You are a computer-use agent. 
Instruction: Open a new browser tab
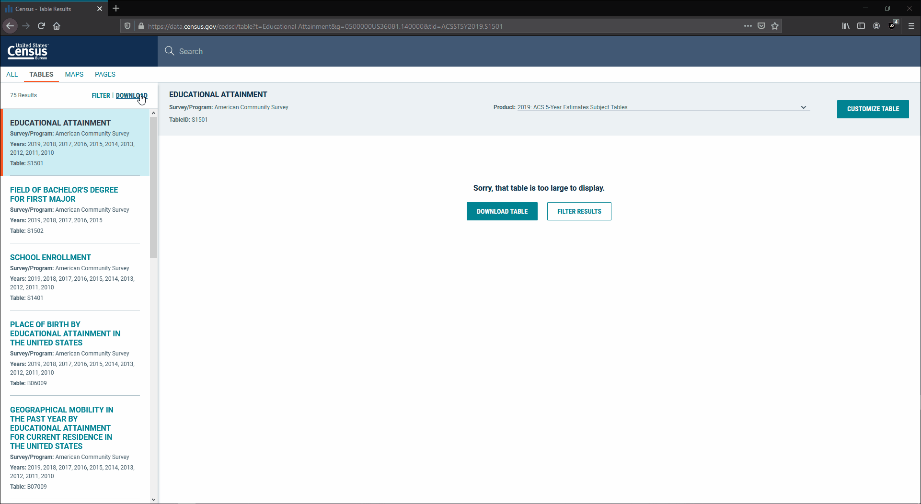tap(116, 8)
